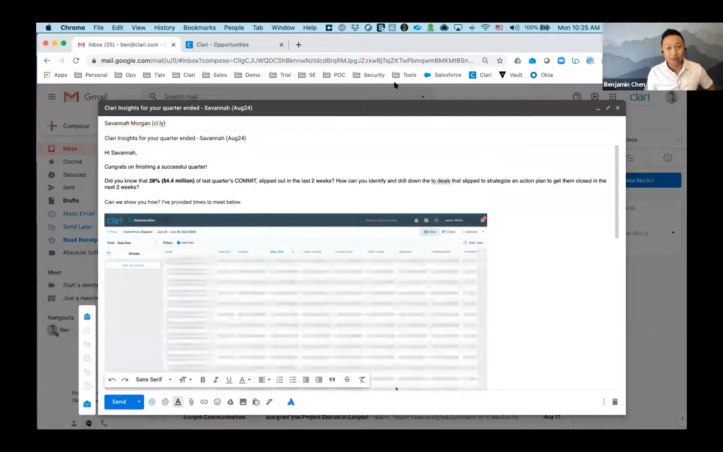723x452 pixels.
Task: Send the email
Action: pyautogui.click(x=119, y=402)
